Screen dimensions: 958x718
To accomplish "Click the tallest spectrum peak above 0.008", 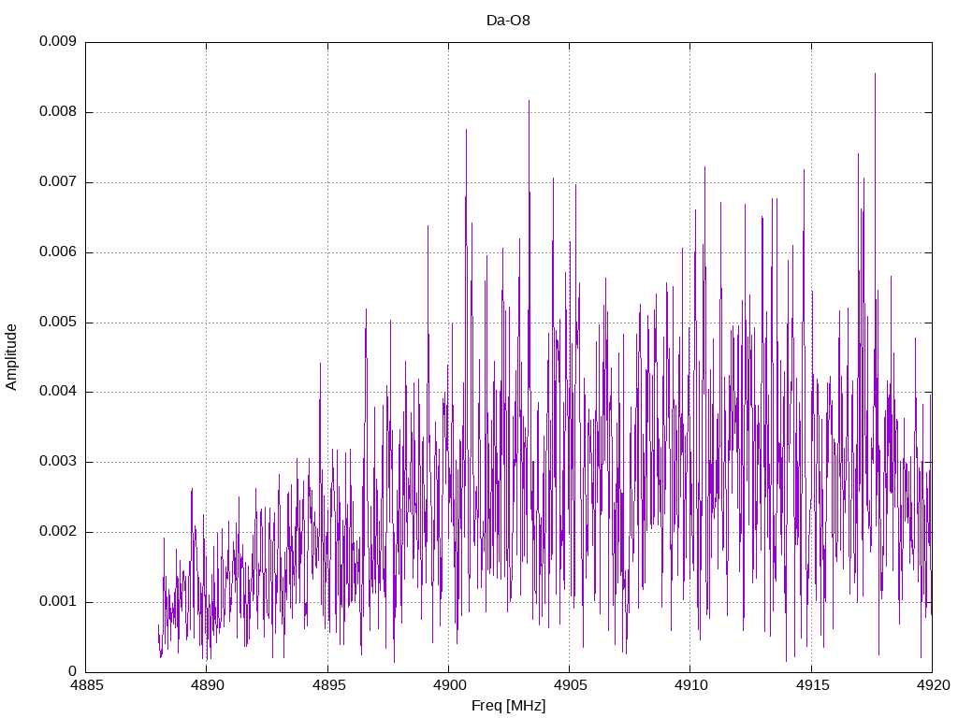I will pos(875,75).
